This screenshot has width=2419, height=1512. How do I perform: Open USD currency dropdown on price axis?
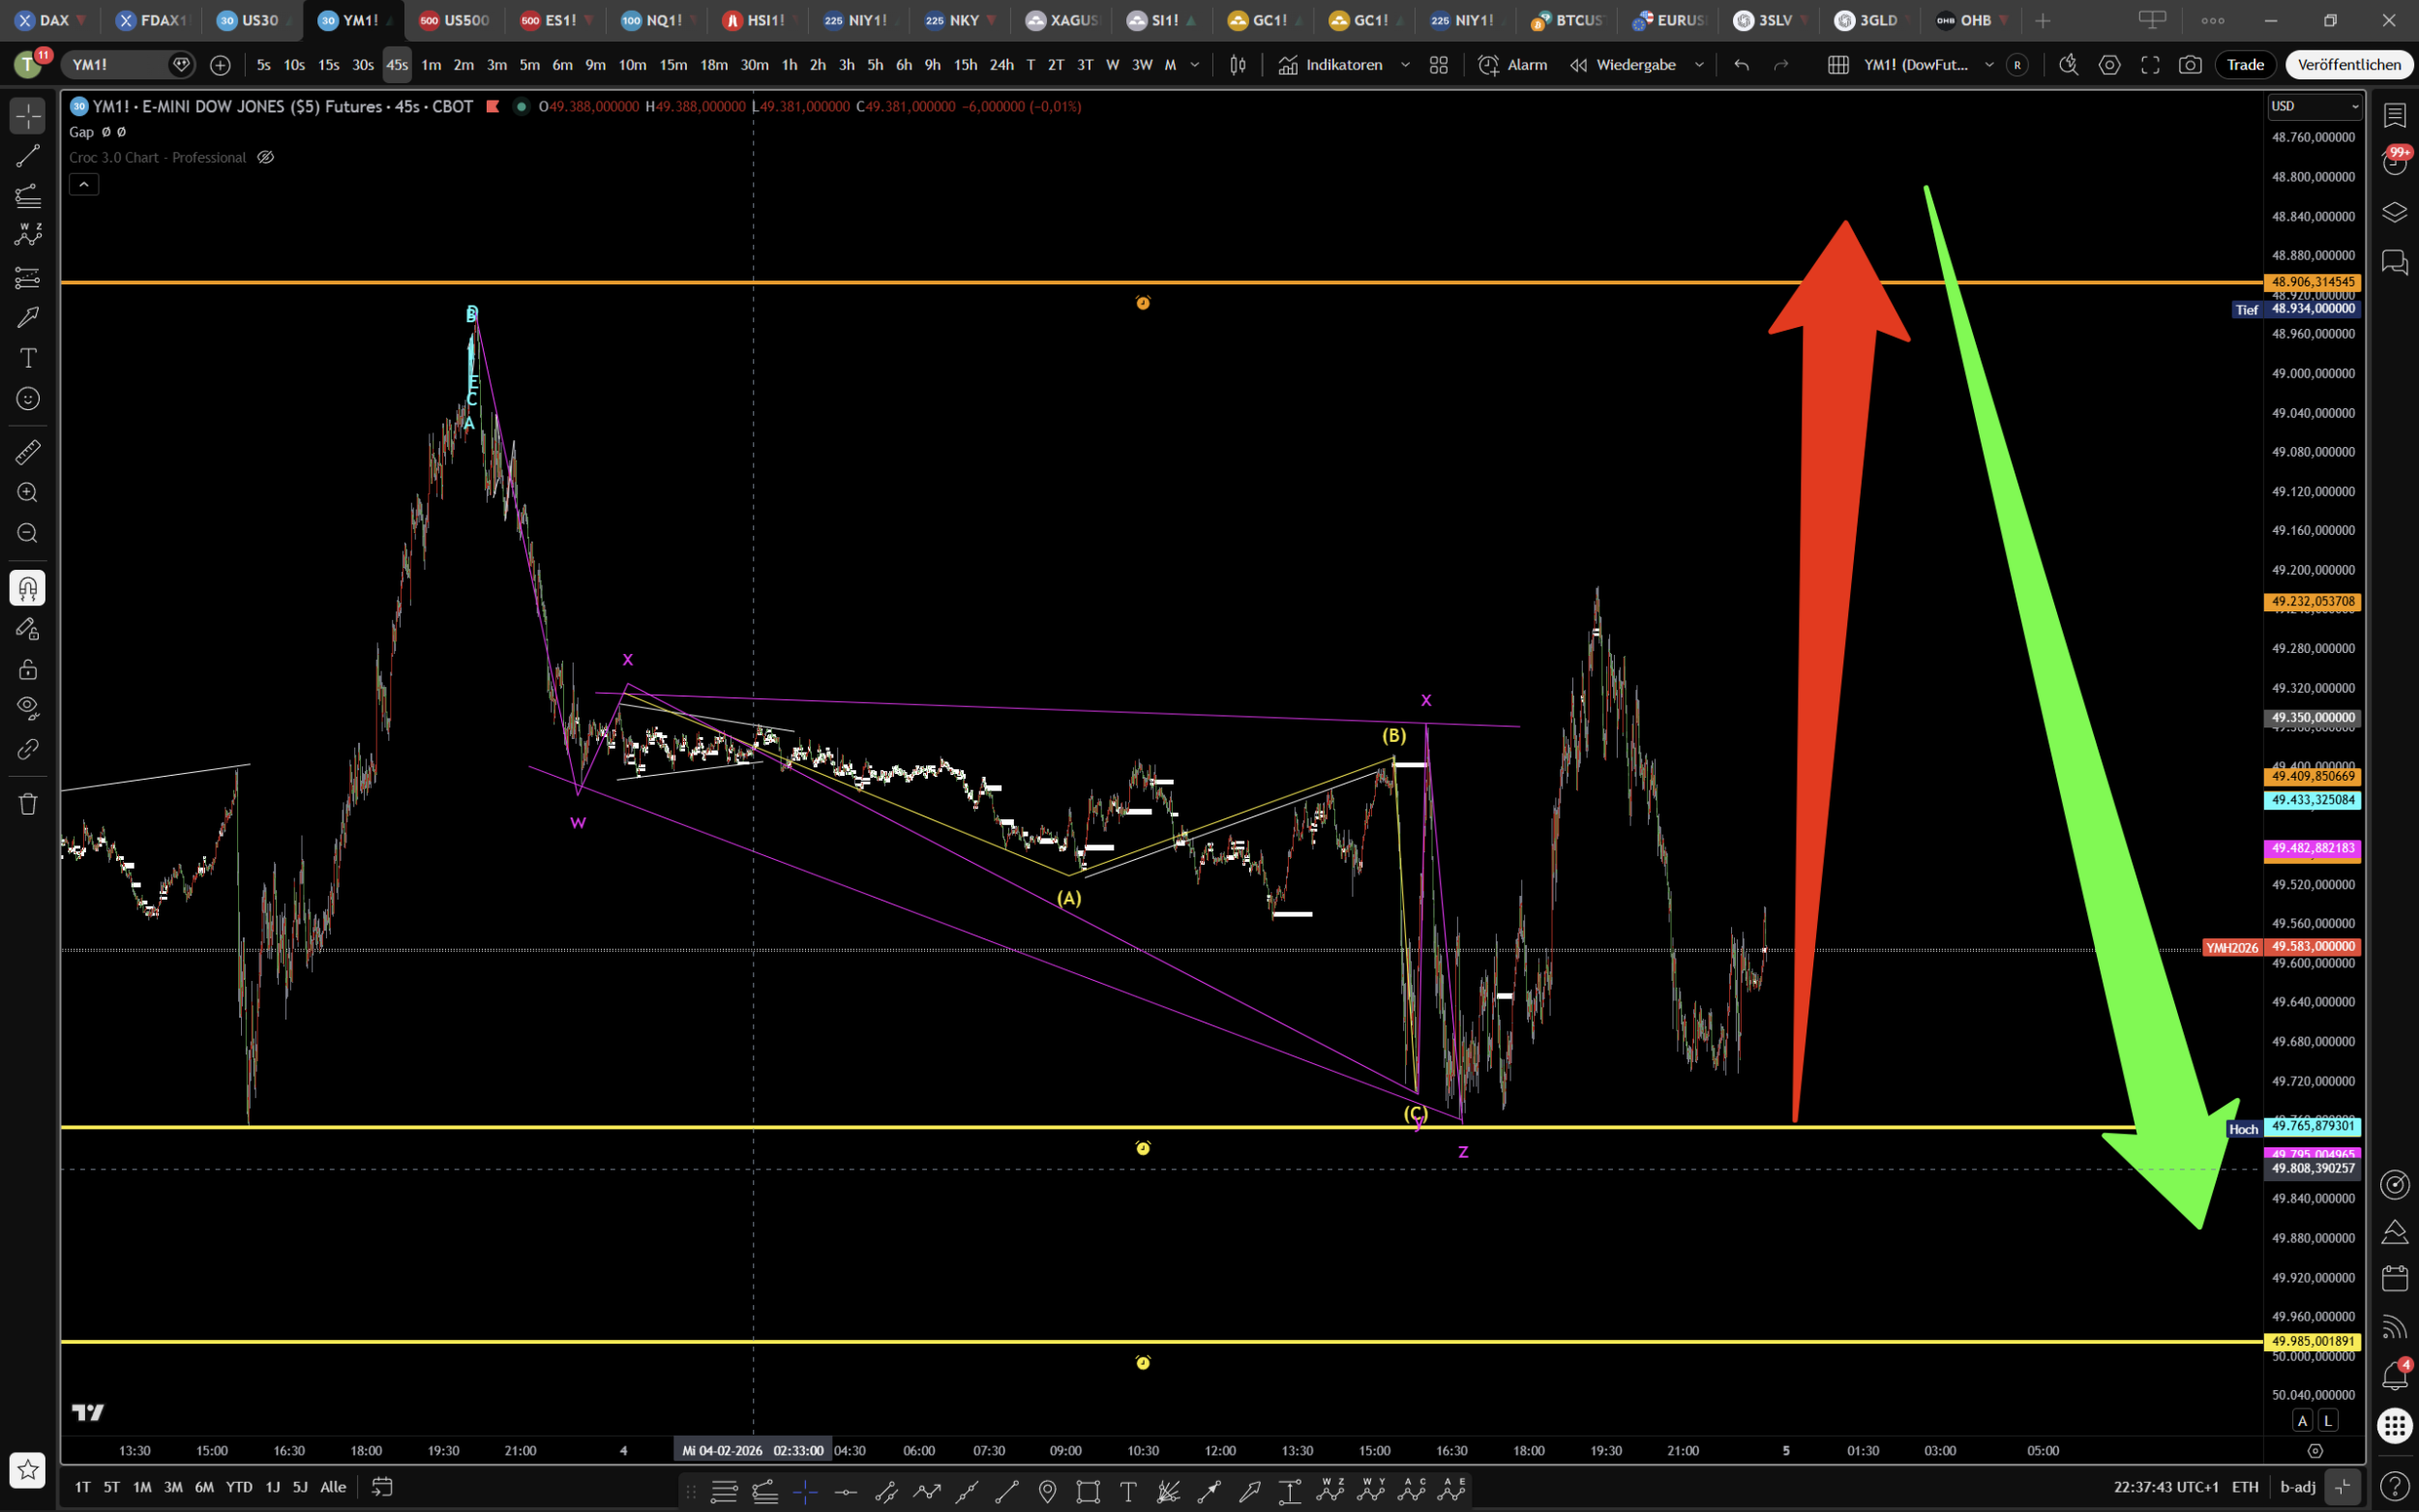[x=2314, y=106]
